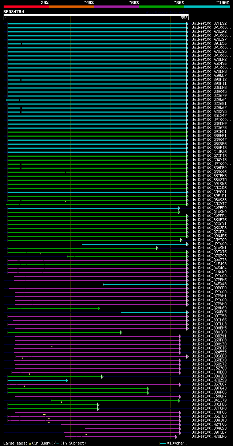Click the UniRef100_Q67WQ7 label
Image resolution: width=233 pixels, height=446 pixels.
click(x=209, y=384)
